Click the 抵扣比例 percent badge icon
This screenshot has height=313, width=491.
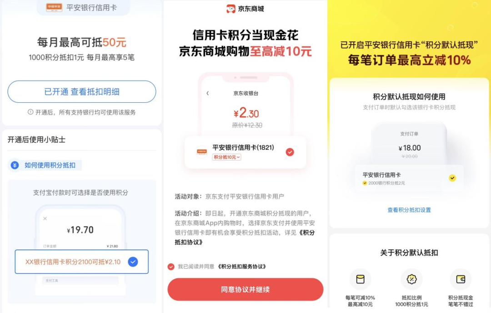click(411, 279)
